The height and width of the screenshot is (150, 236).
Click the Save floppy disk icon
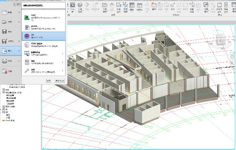click(5, 32)
